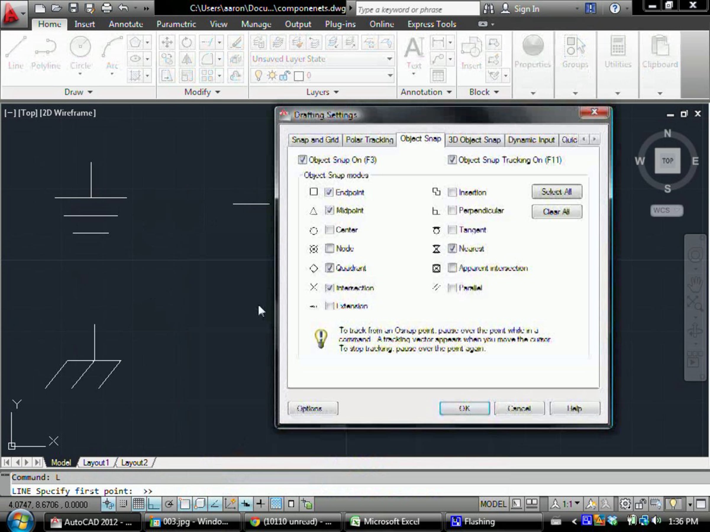This screenshot has height=532, width=710.
Task: Toggle grid display in status bar
Action: [138, 505]
